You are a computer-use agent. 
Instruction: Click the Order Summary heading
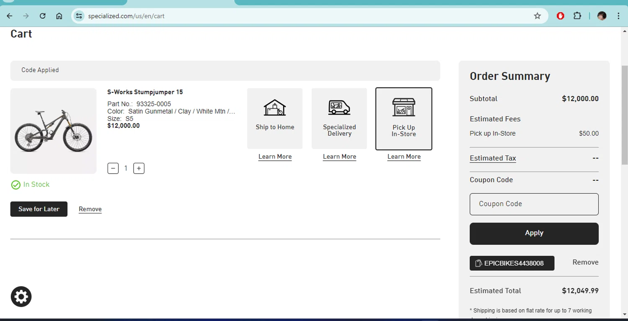pyautogui.click(x=510, y=76)
